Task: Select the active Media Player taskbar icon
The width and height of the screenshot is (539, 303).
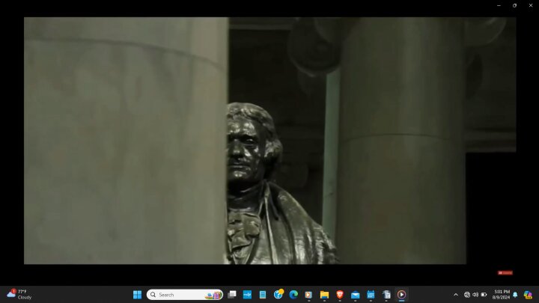Action: [x=401, y=295]
